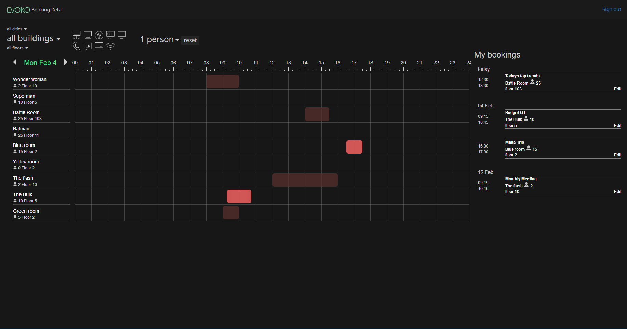Toggle the monitor-with-cables equipment filter
Image resolution: width=627 pixels, height=329 pixels.
[77, 35]
